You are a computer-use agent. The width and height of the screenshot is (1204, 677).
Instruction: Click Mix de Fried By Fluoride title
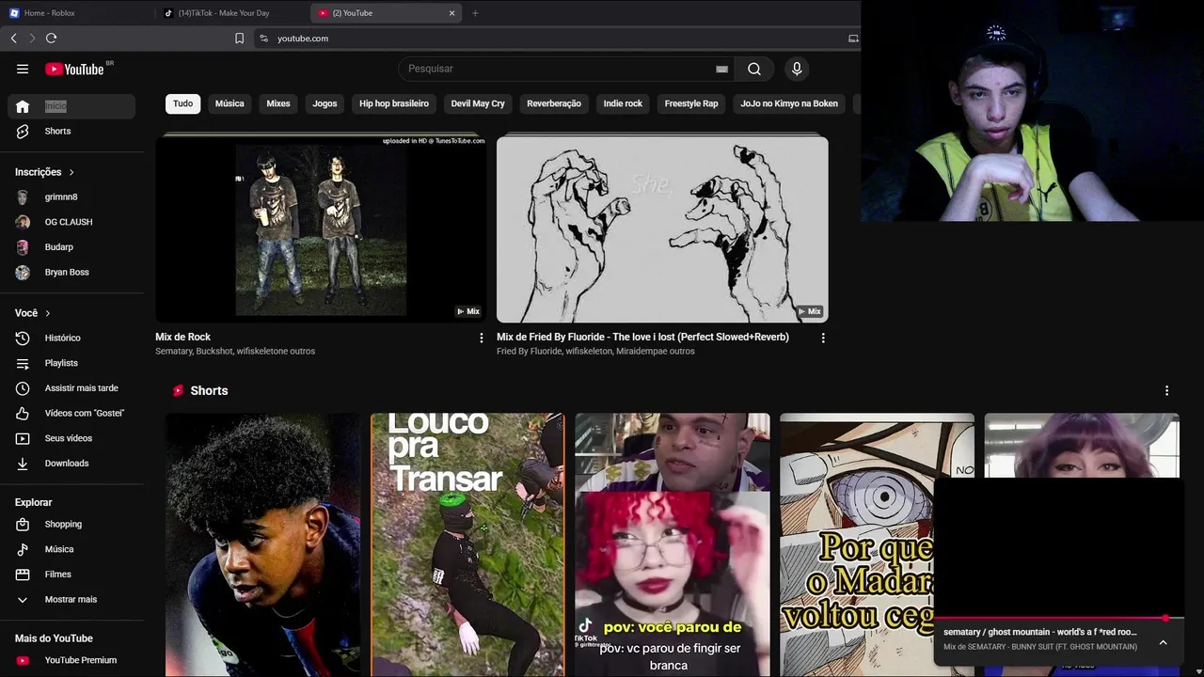[642, 337]
